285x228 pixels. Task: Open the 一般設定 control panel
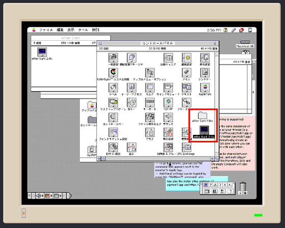113,58
